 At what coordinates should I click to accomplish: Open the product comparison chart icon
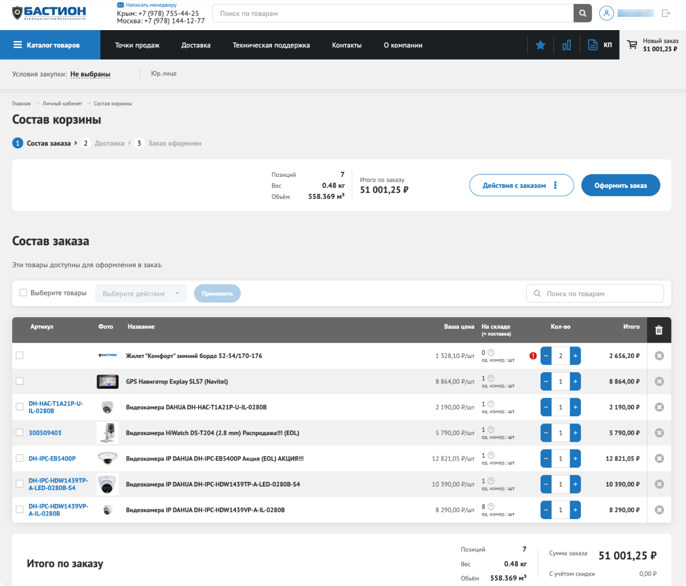tap(567, 45)
